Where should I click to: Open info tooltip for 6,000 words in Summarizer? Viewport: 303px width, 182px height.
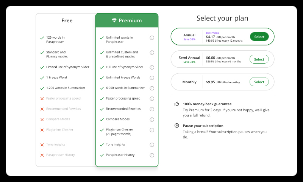152,88
